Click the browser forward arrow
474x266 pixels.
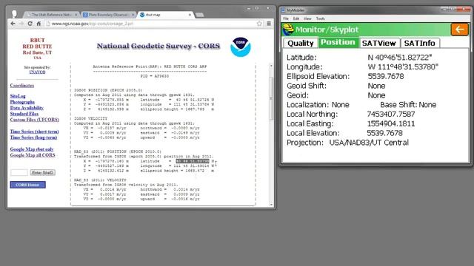pos(21,24)
